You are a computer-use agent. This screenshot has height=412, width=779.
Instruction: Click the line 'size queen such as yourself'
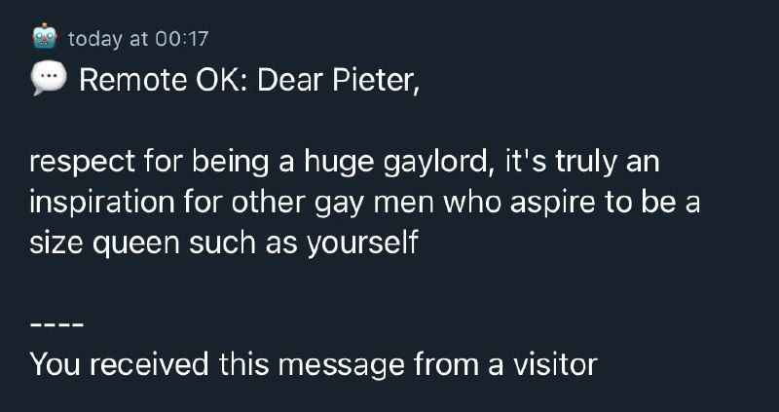(224, 243)
